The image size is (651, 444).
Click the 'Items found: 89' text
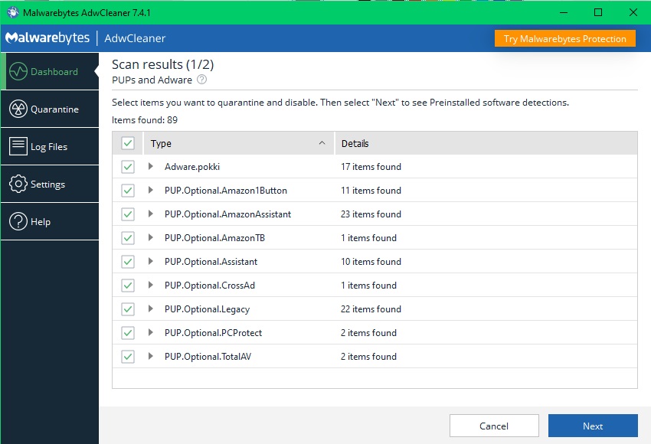145,120
